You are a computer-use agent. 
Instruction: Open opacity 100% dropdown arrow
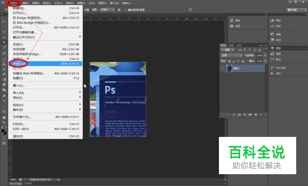tap(265, 55)
